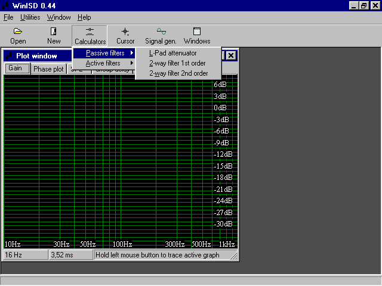Click the 16 Hz status field
382x286 pixels.
click(x=26, y=255)
